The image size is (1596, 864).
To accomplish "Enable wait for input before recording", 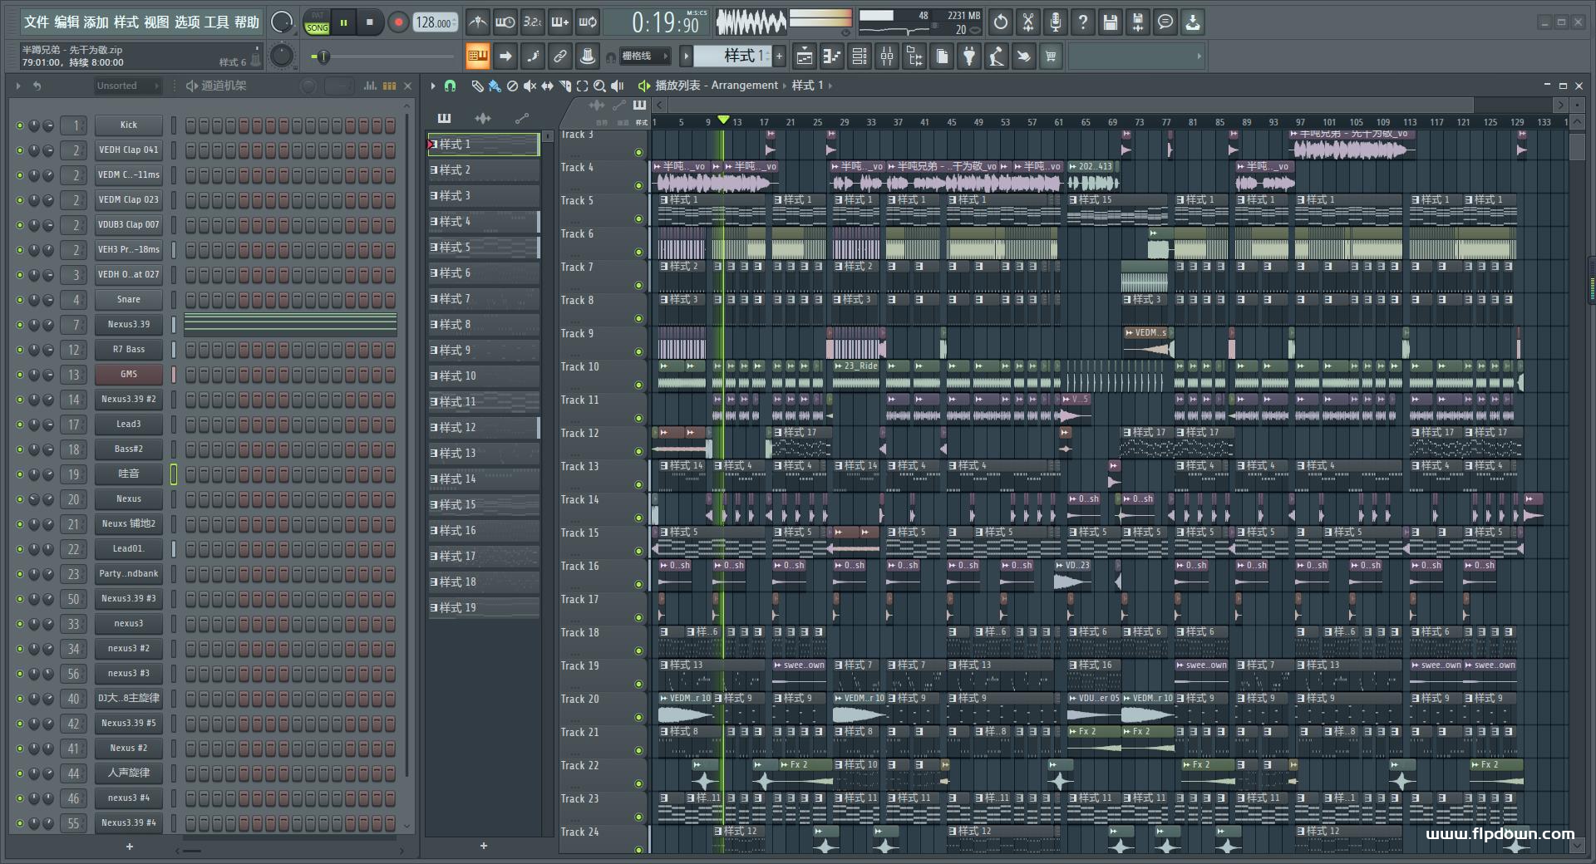I will (505, 22).
